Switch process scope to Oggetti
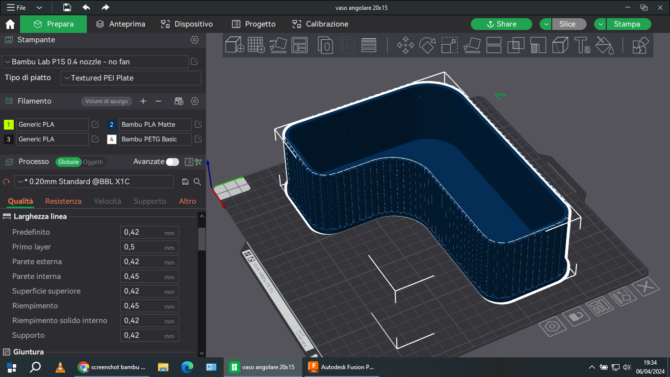670x377 pixels. (93, 162)
